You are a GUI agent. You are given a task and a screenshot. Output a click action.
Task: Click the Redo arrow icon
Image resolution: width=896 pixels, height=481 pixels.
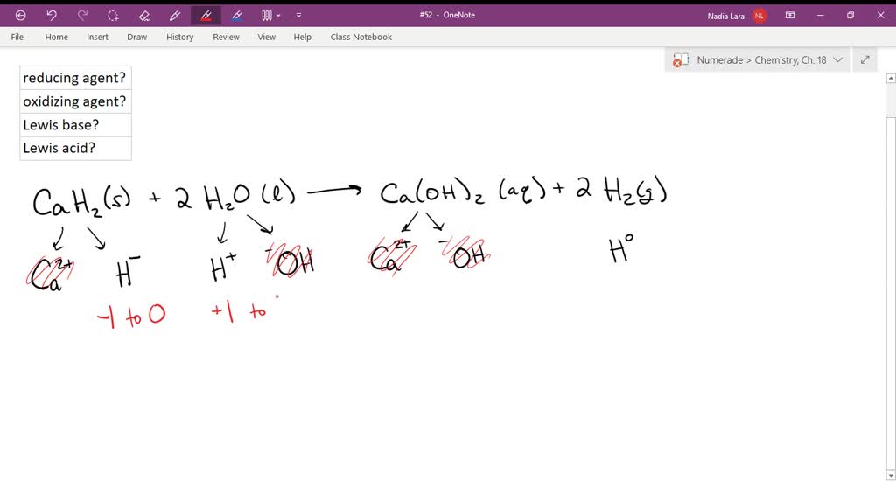coord(82,15)
